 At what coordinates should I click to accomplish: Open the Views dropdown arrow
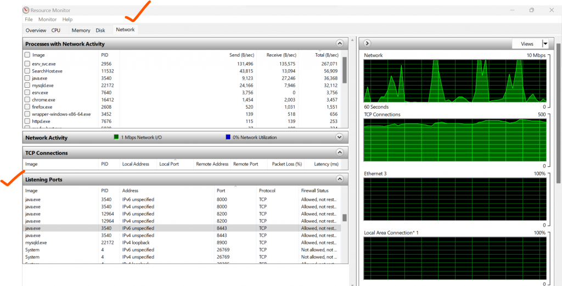click(x=544, y=44)
